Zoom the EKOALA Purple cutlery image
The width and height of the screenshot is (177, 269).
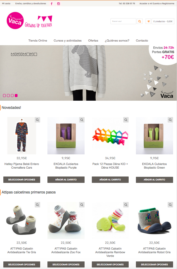82,120
